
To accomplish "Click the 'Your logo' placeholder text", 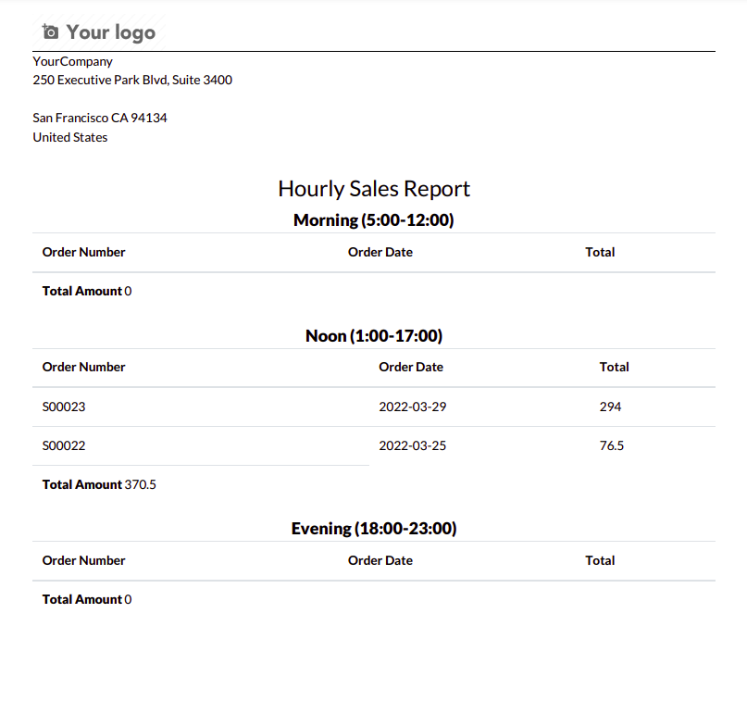I will tap(110, 32).
